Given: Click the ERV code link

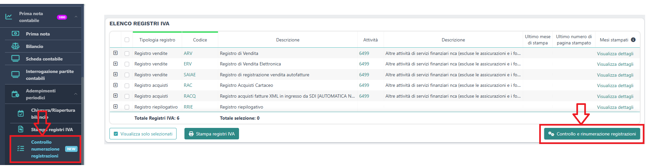Looking at the screenshot, I should (x=188, y=64).
